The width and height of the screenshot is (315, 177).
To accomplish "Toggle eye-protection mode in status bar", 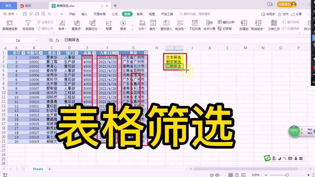I will click(212, 175).
